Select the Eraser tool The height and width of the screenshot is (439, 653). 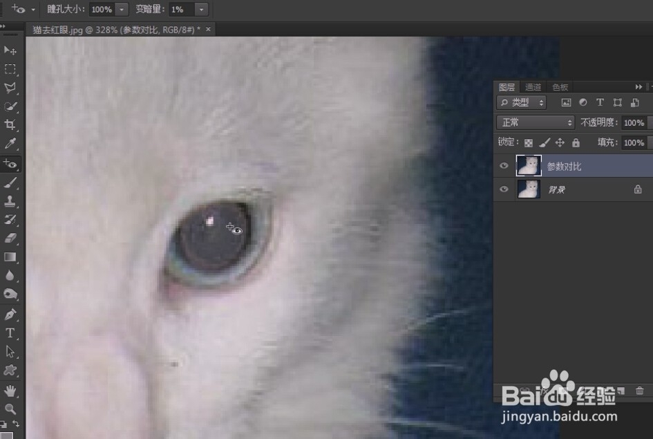click(10, 238)
